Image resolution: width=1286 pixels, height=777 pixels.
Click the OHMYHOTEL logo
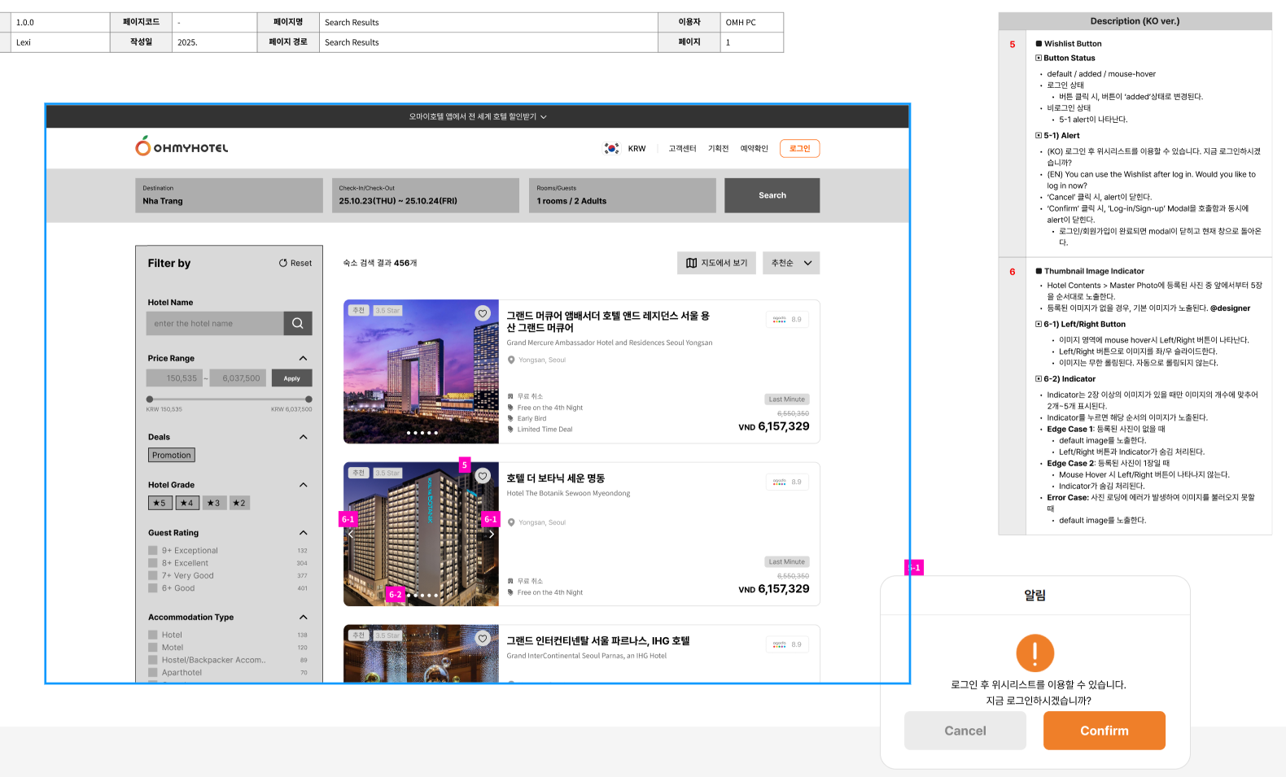pos(182,147)
